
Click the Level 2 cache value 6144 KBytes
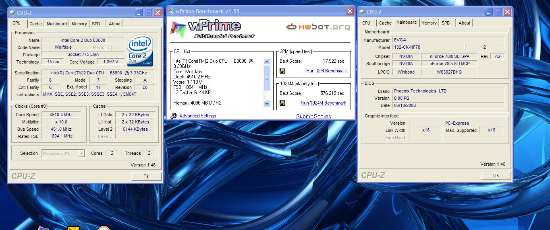tap(135, 129)
